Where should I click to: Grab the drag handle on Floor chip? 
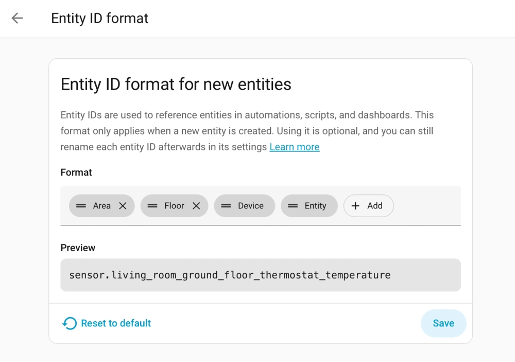pos(152,206)
